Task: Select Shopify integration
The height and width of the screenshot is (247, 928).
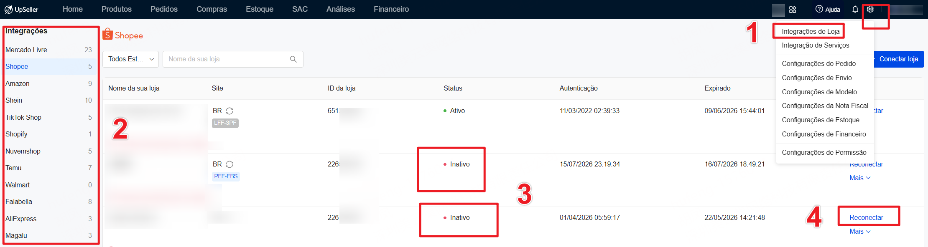Action: tap(48, 134)
